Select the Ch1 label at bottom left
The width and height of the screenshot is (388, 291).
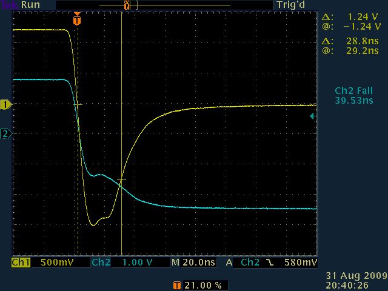21,263
